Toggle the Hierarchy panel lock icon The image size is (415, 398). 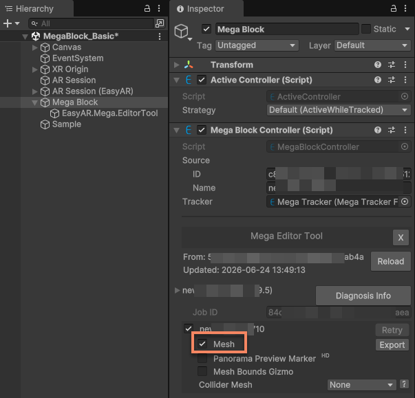click(147, 8)
